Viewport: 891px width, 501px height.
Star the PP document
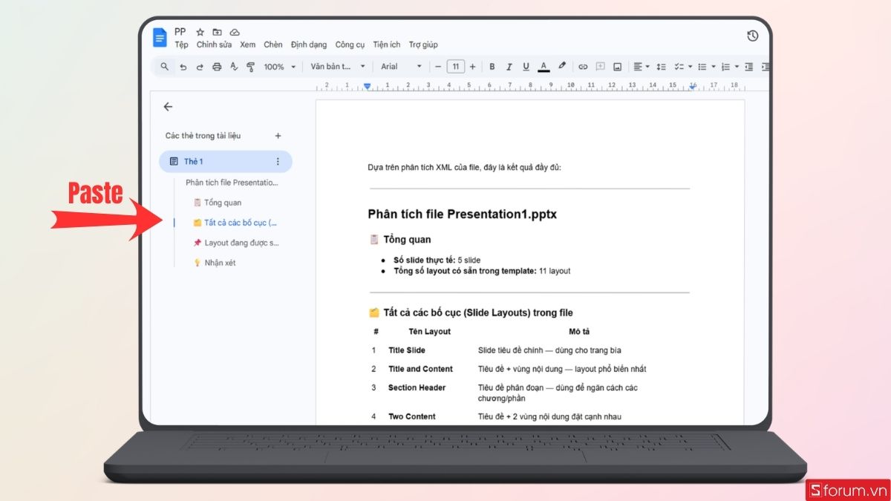[x=200, y=33]
